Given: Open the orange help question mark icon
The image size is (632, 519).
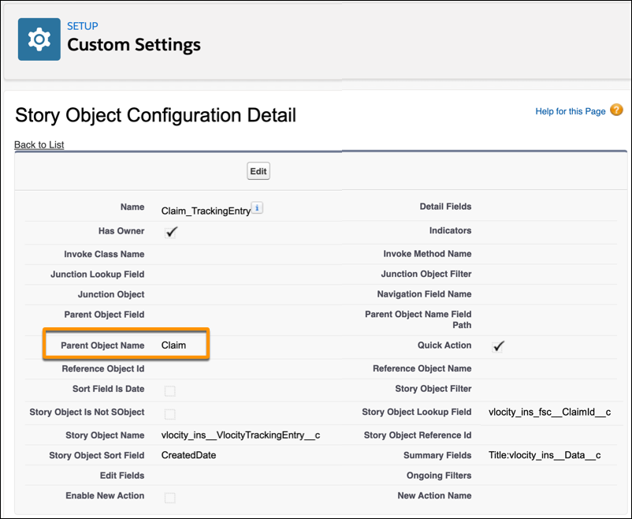Looking at the screenshot, I should (x=616, y=110).
